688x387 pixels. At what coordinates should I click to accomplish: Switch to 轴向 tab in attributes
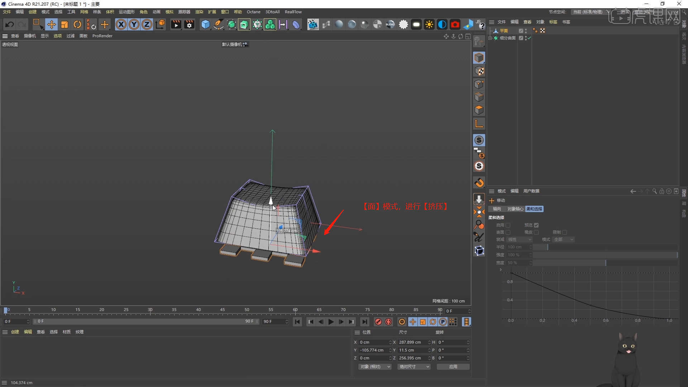pos(497,209)
